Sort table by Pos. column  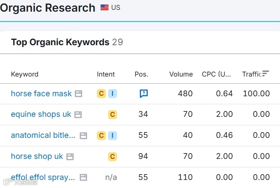click(141, 74)
